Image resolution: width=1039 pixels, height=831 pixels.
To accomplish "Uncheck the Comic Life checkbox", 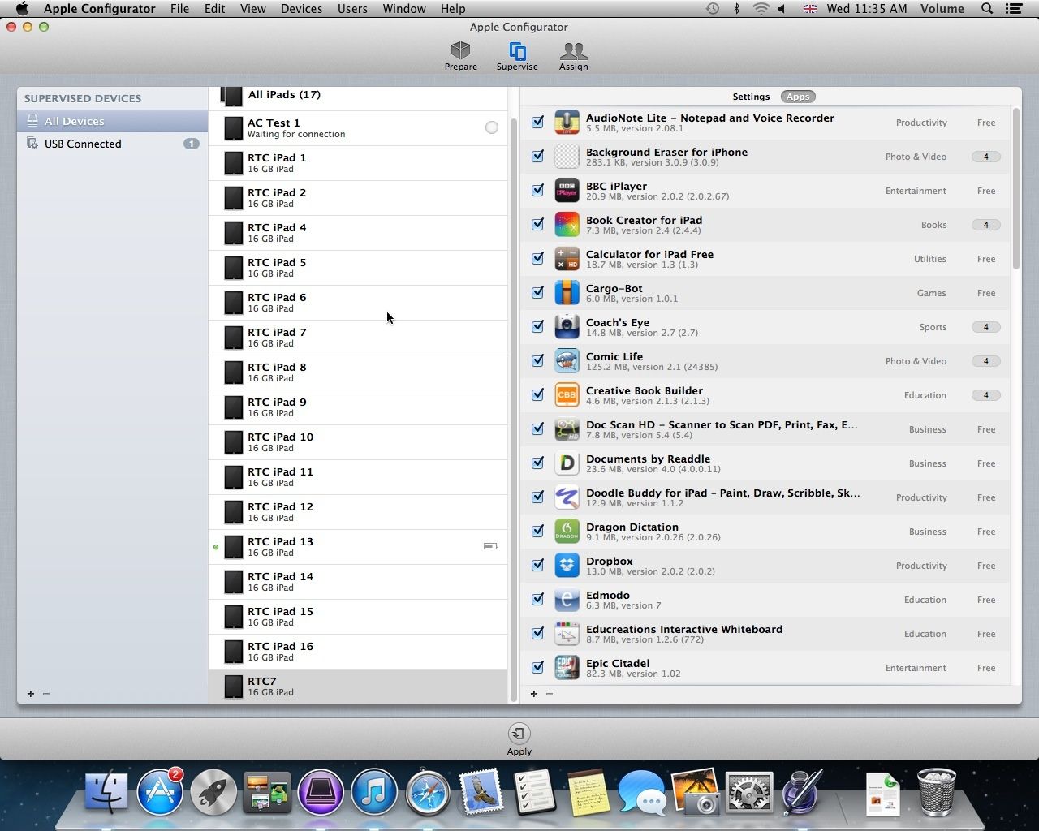I will point(537,360).
